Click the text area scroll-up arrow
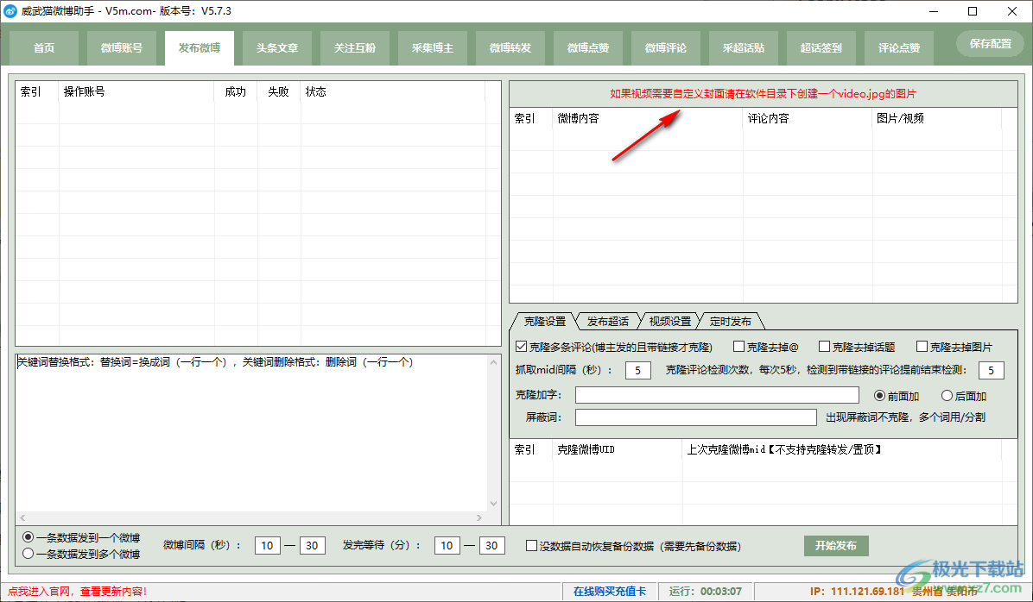 pyautogui.click(x=493, y=362)
